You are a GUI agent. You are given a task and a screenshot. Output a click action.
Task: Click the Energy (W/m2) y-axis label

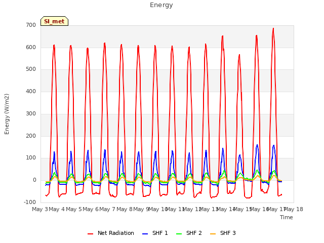click(x=7, y=114)
